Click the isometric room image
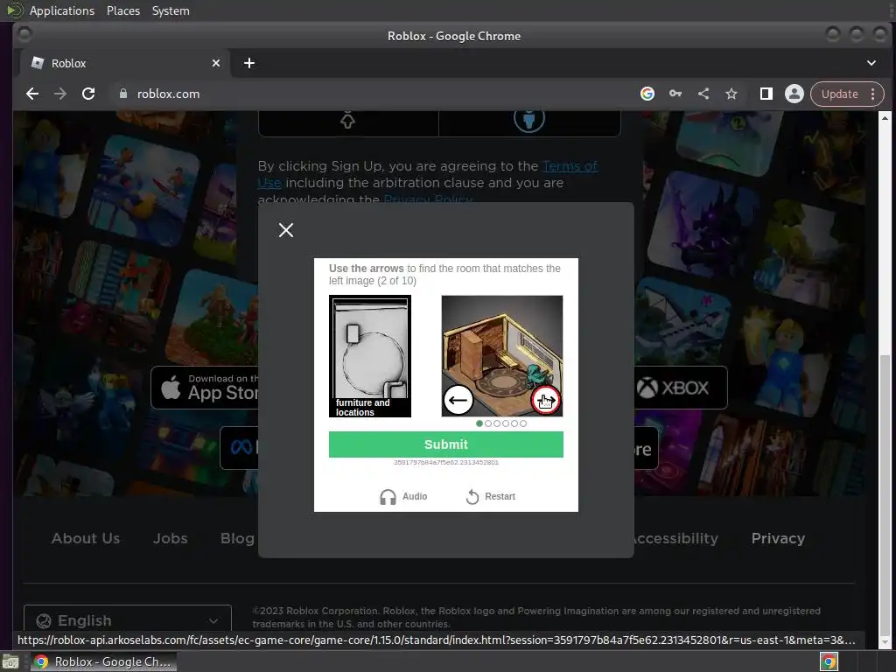 coord(501,355)
